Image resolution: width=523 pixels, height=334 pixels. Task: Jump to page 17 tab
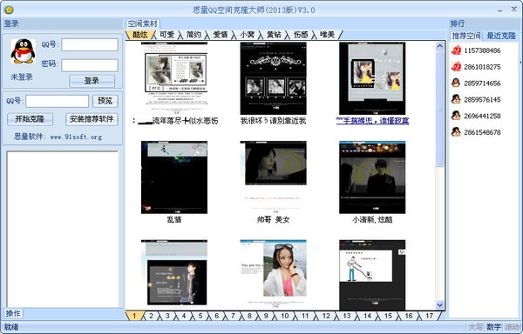click(x=429, y=316)
